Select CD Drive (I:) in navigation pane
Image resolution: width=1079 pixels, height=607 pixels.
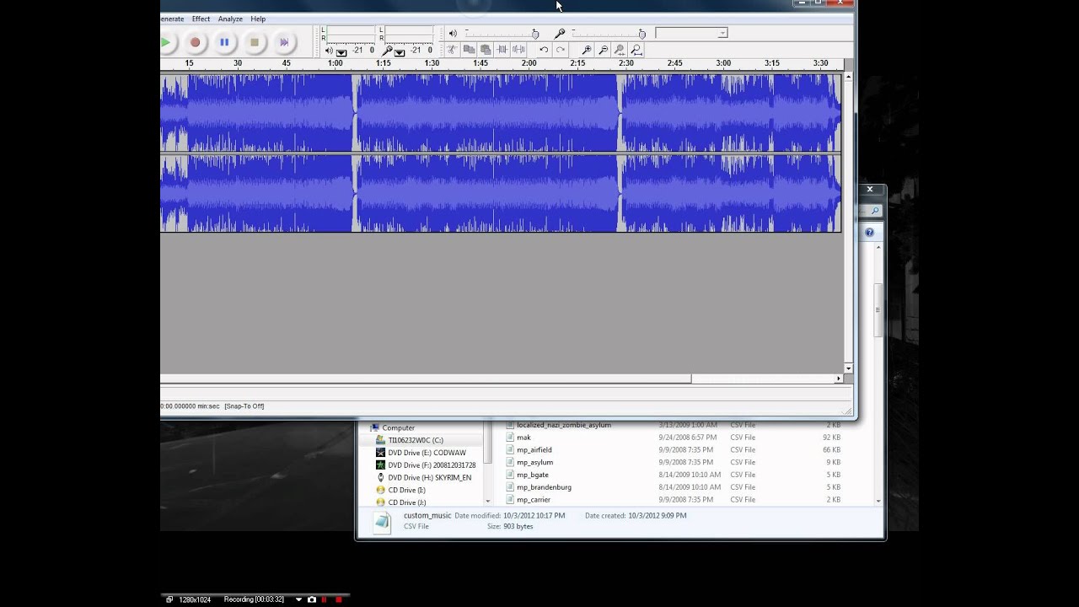406,490
